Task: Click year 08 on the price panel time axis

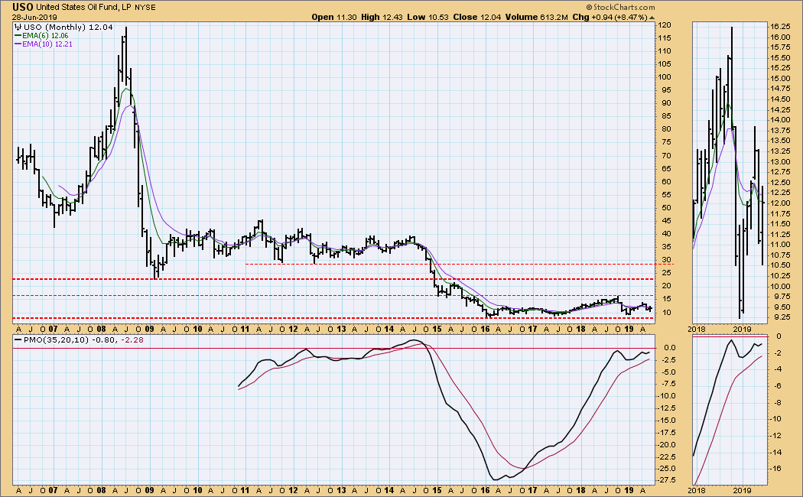Action: coord(102,329)
